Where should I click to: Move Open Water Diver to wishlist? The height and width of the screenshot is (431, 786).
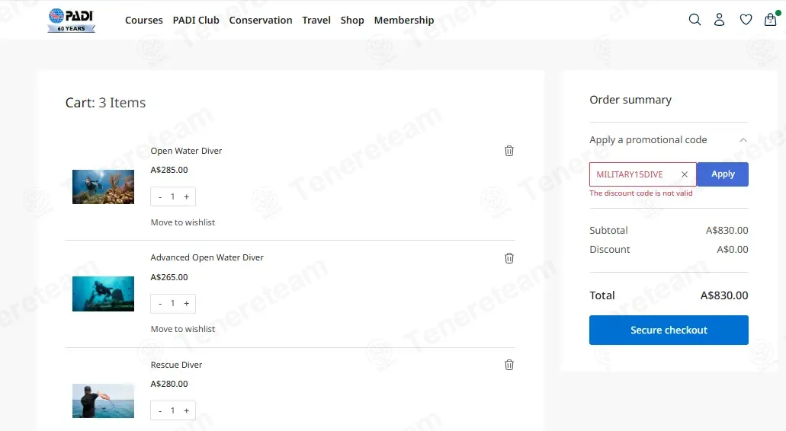click(183, 222)
